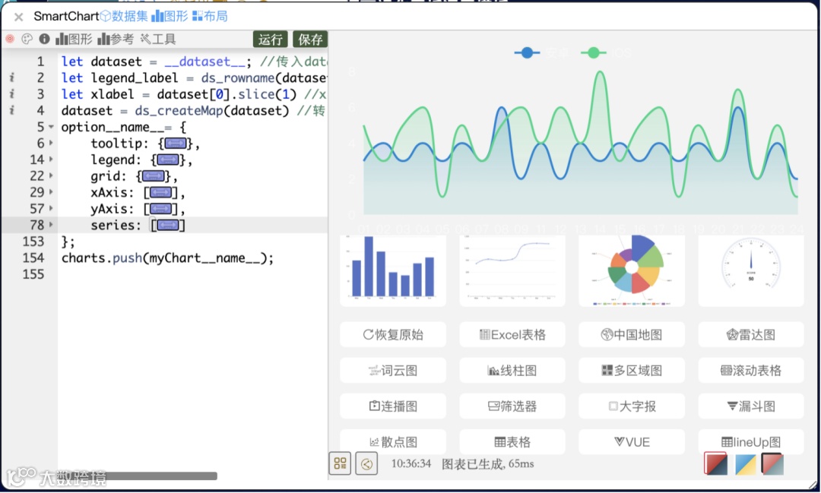Click the info circle icon in toolbar
The height and width of the screenshot is (493, 821).
45,39
